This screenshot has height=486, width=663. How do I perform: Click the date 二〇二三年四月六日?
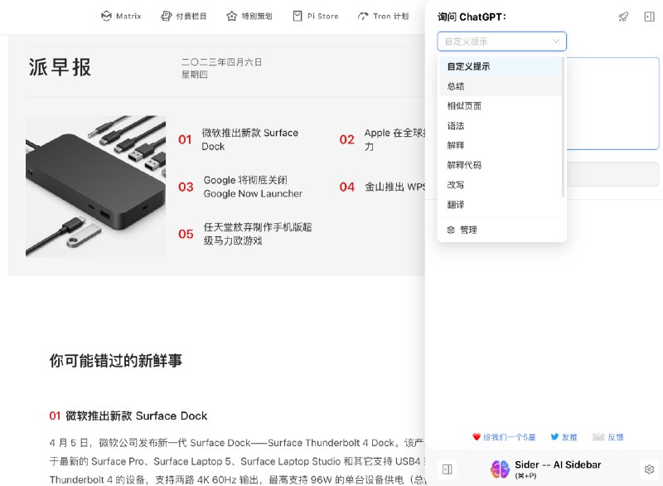(221, 62)
